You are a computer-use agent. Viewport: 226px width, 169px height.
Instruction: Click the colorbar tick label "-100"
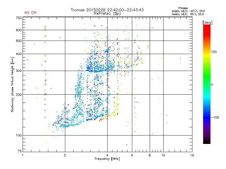click(215, 117)
